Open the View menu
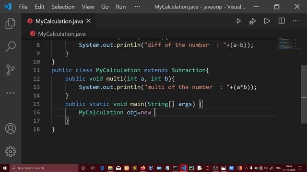Screen dimensions: 307x172 (x=88, y=7)
